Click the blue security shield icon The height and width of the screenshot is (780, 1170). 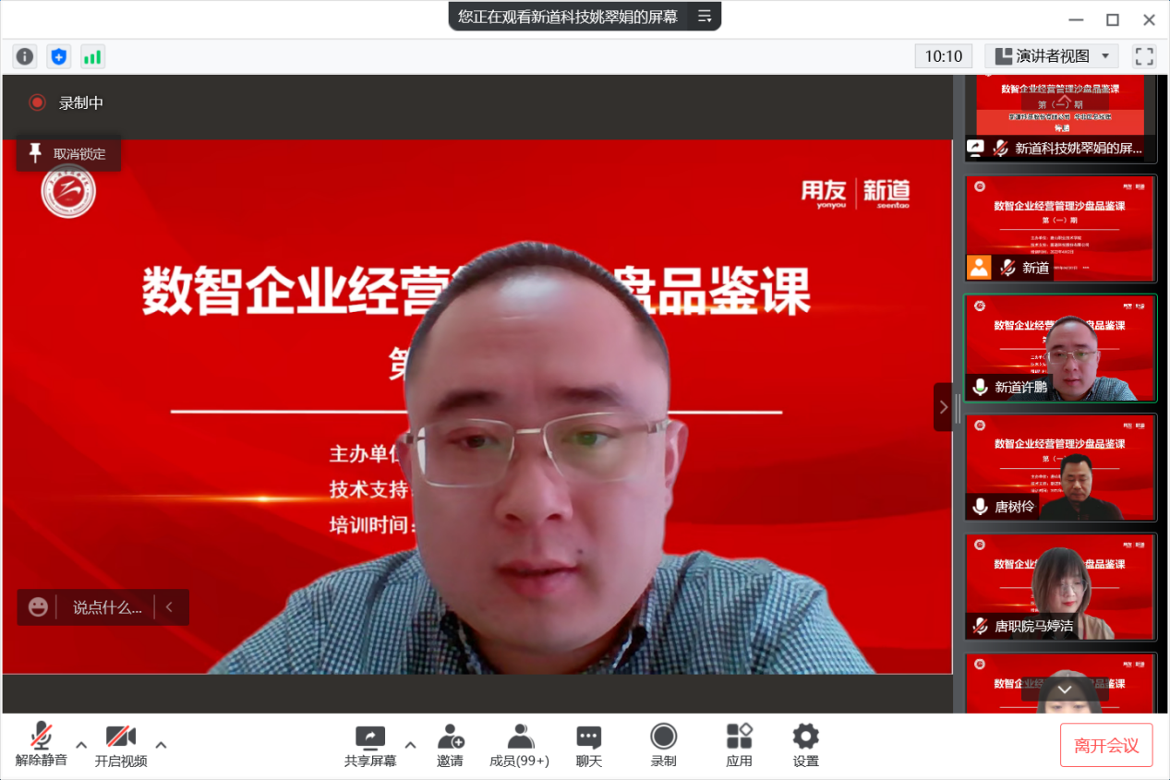[x=59, y=56]
